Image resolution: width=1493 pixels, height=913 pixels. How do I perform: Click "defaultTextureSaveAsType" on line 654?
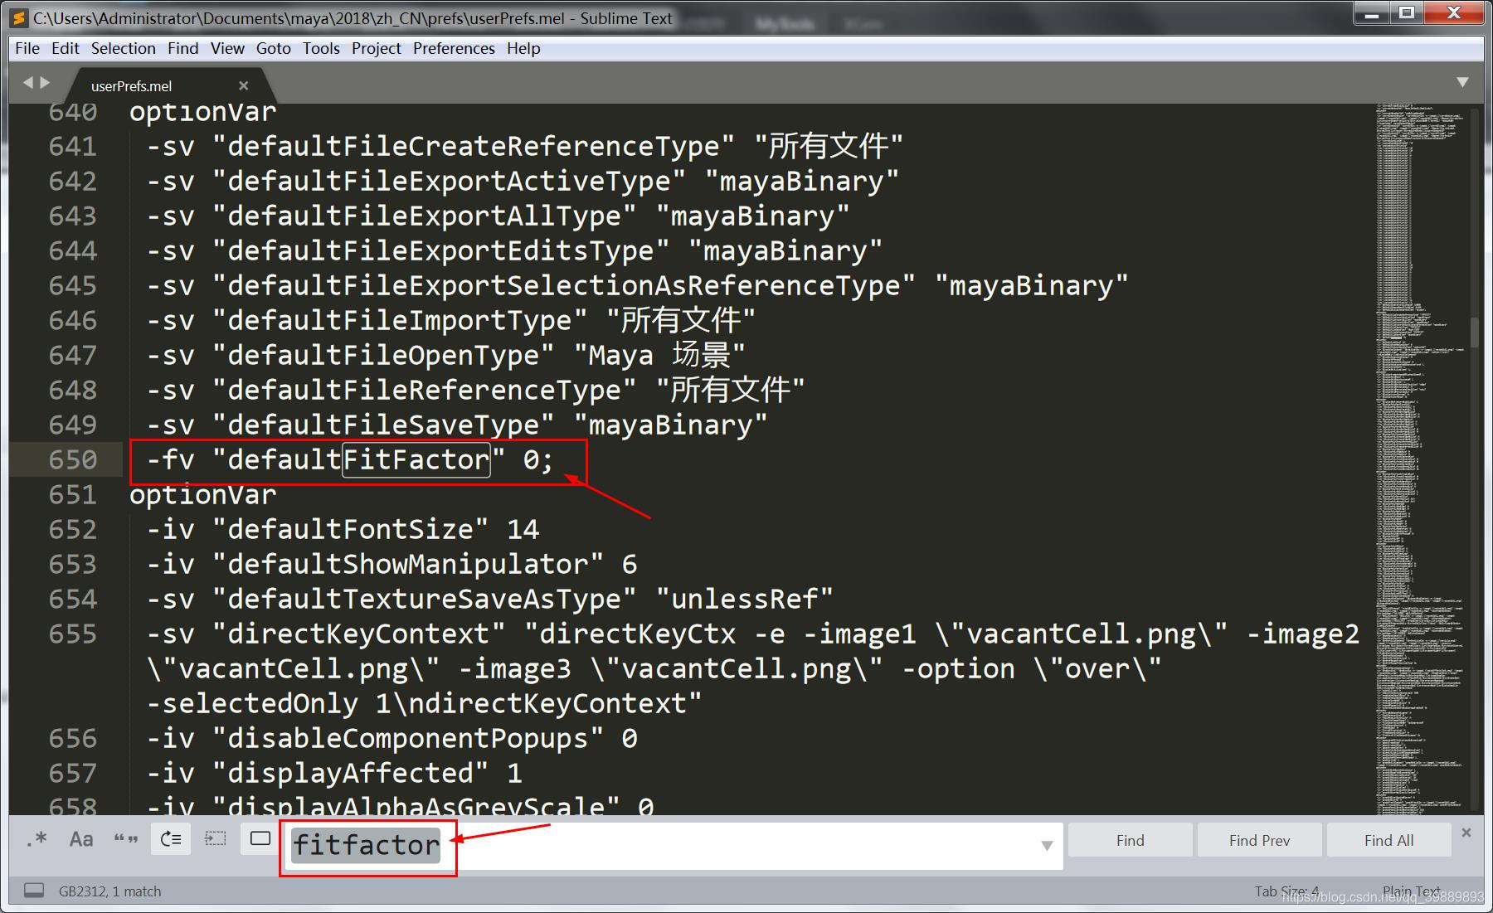pyautogui.click(x=424, y=599)
